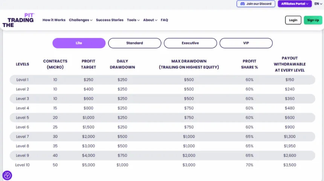Expand the Tools menu
The width and height of the screenshot is (324, 181).
pos(133,20)
